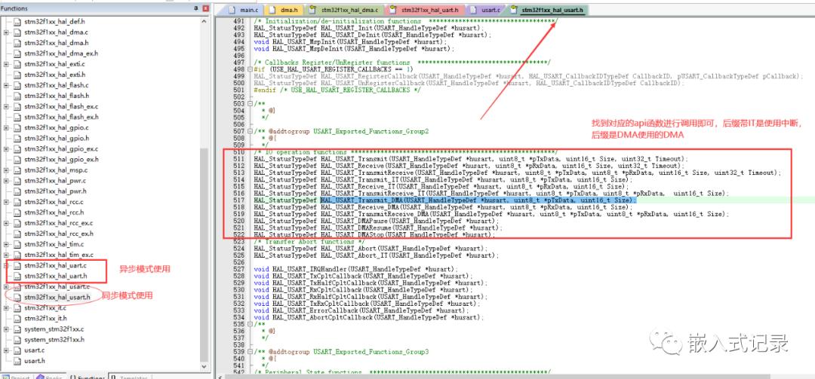The width and height of the screenshot is (815, 379).
Task: Collapse the comment fold at line 535
Action: pyautogui.click(x=250, y=323)
